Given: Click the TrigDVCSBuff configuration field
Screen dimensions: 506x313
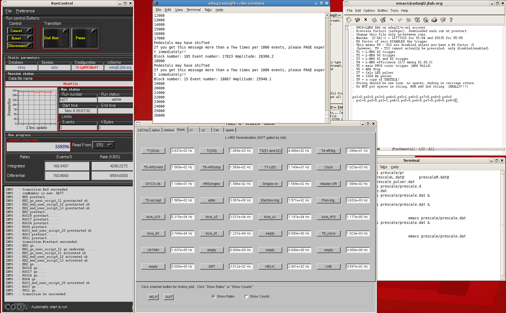Looking at the screenshot, I should [x=87, y=68].
